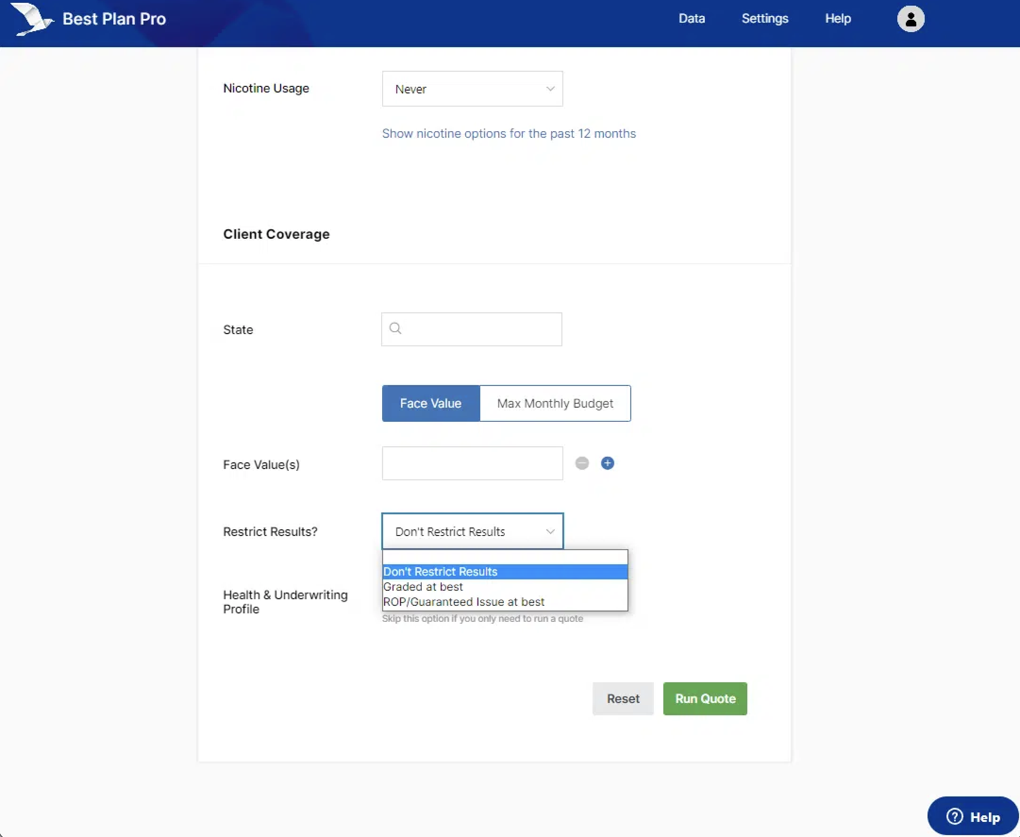The image size is (1020, 837).
Task: Click the Restrict Results chevron arrow
Action: point(550,531)
